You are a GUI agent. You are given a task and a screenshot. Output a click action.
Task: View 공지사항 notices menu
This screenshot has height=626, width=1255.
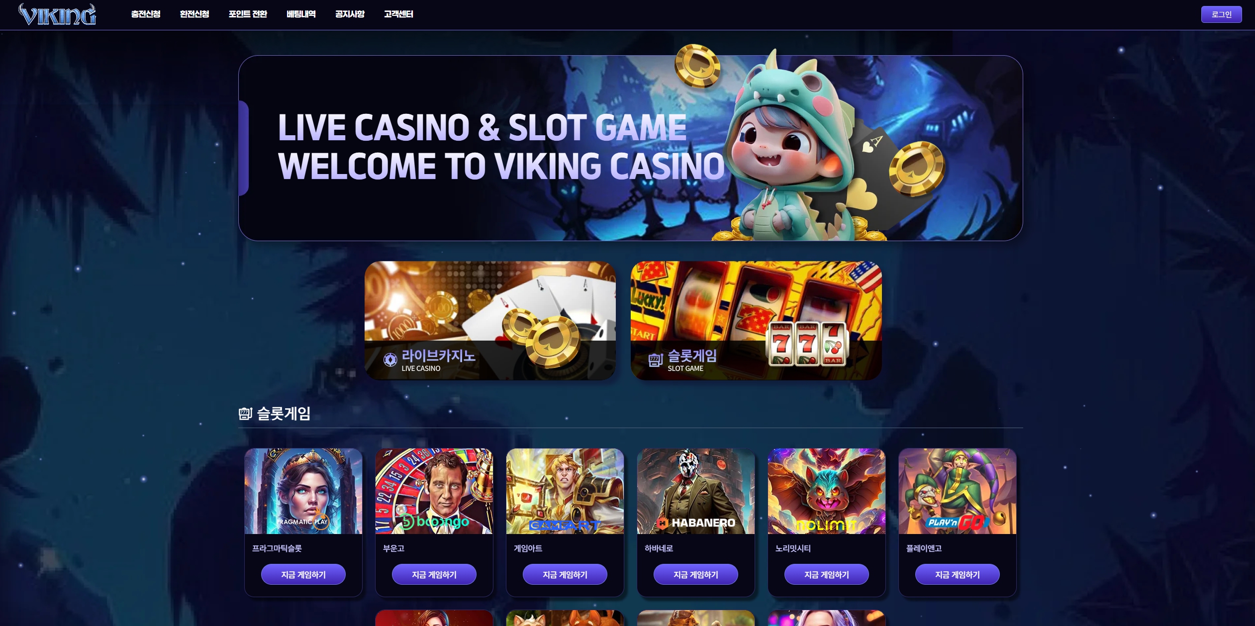[x=350, y=14]
